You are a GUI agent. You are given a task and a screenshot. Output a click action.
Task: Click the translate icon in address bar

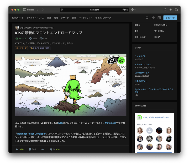coord(124,10)
